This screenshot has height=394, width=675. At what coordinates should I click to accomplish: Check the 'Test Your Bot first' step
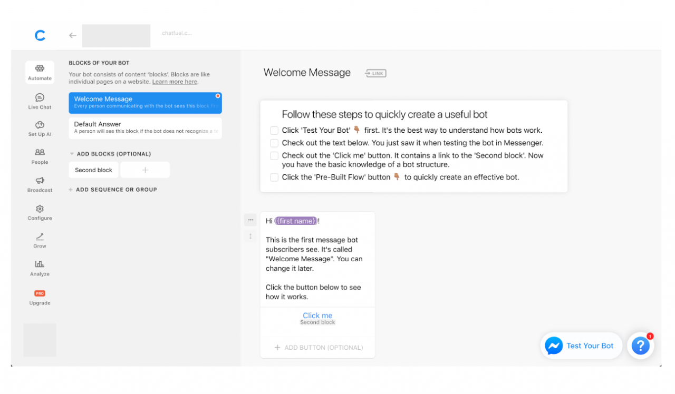coord(274,131)
